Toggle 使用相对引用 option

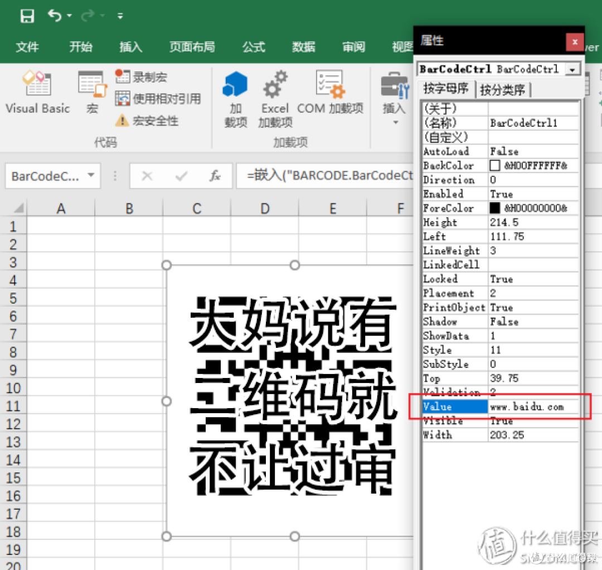158,99
